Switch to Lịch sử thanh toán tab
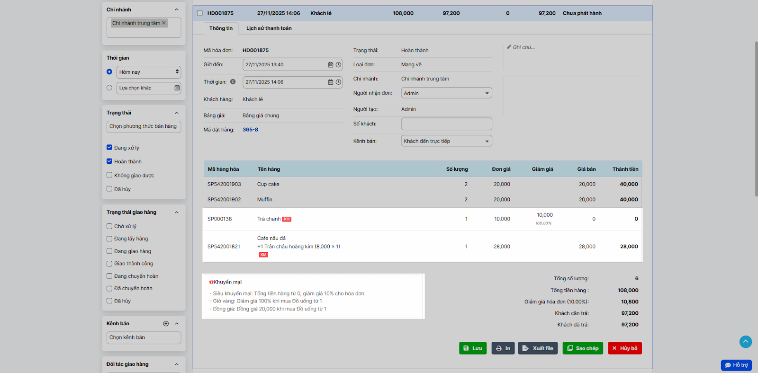 click(269, 28)
